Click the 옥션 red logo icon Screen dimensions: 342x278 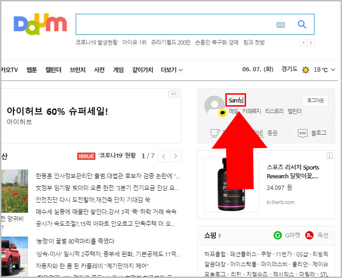309,235
